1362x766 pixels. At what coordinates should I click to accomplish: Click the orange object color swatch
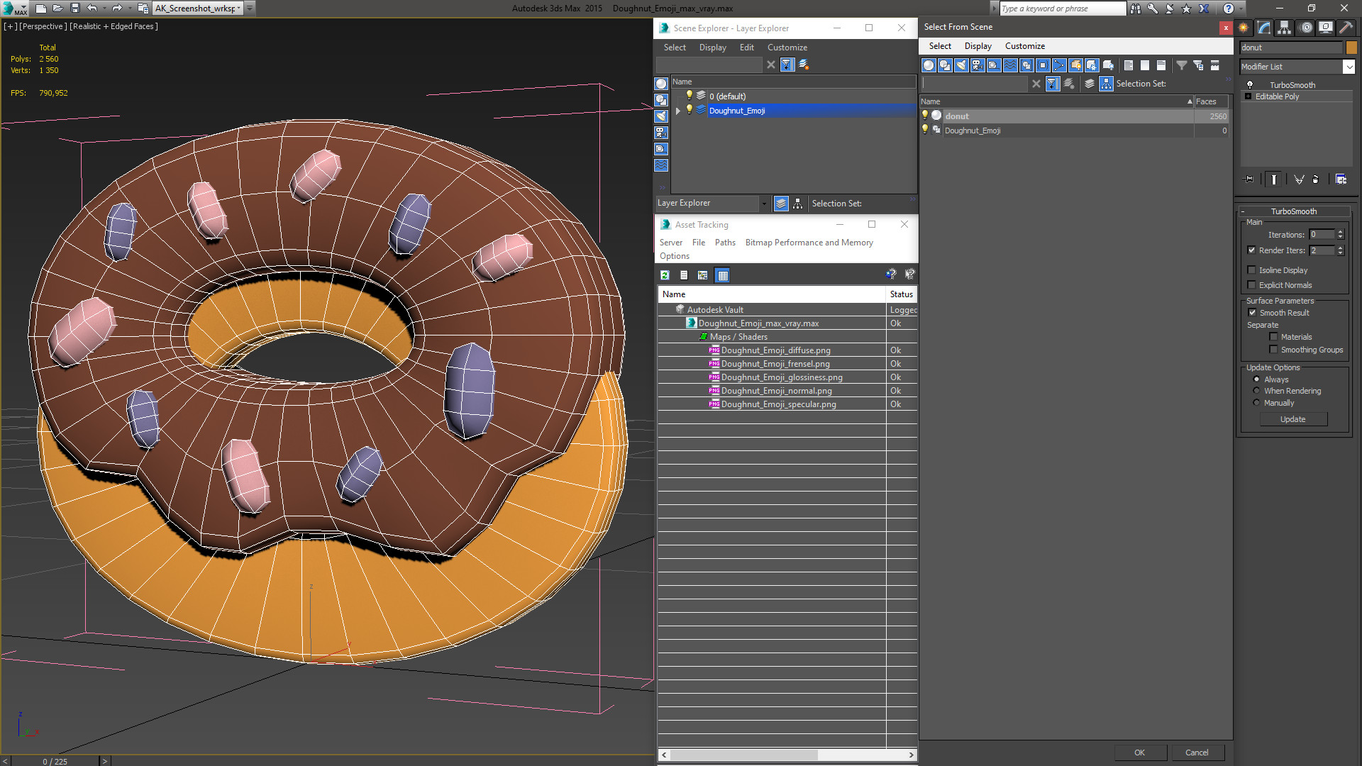(x=1351, y=48)
